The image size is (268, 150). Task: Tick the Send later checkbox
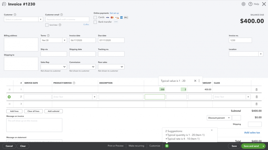[47, 25]
